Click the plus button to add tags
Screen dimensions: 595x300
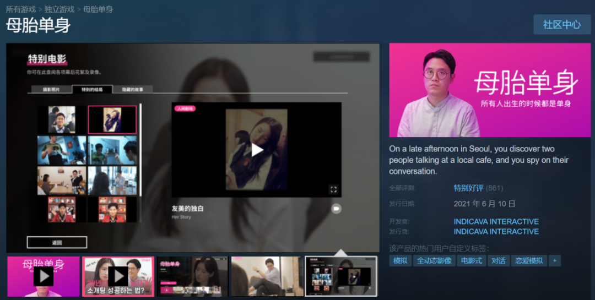click(x=554, y=260)
